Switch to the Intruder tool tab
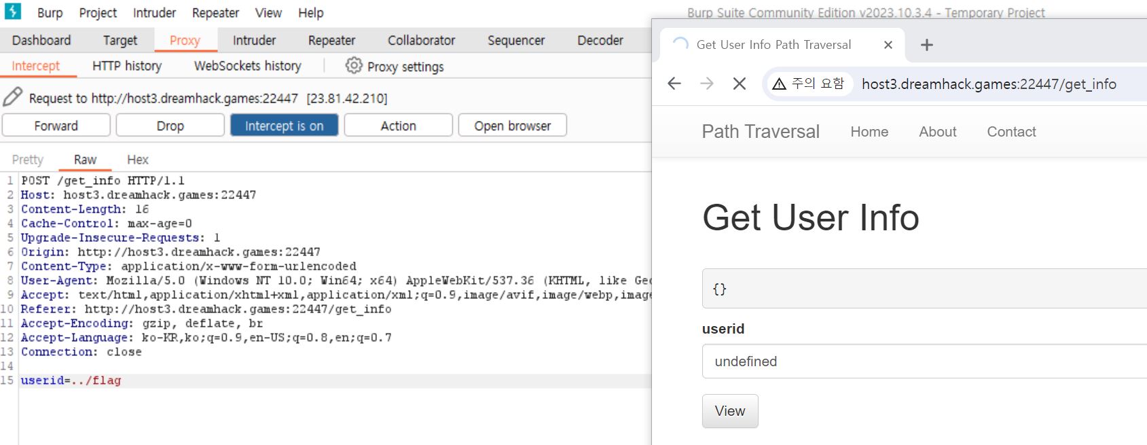Viewport: 1147px width, 445px height. point(254,40)
